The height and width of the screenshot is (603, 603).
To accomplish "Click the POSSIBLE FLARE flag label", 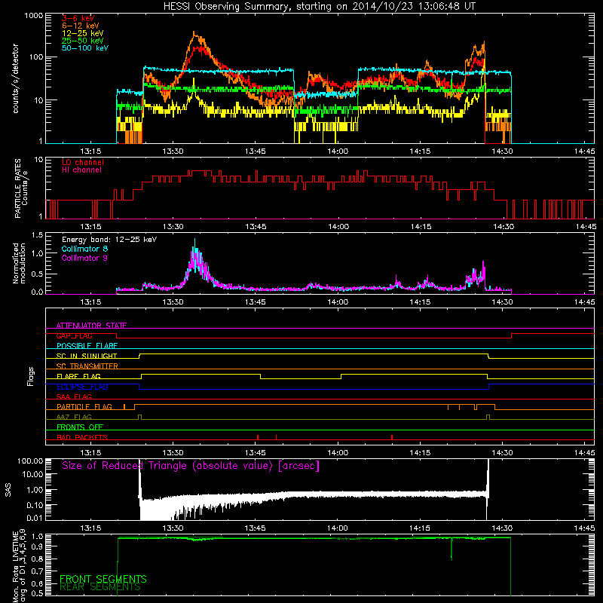I will tap(87, 346).
